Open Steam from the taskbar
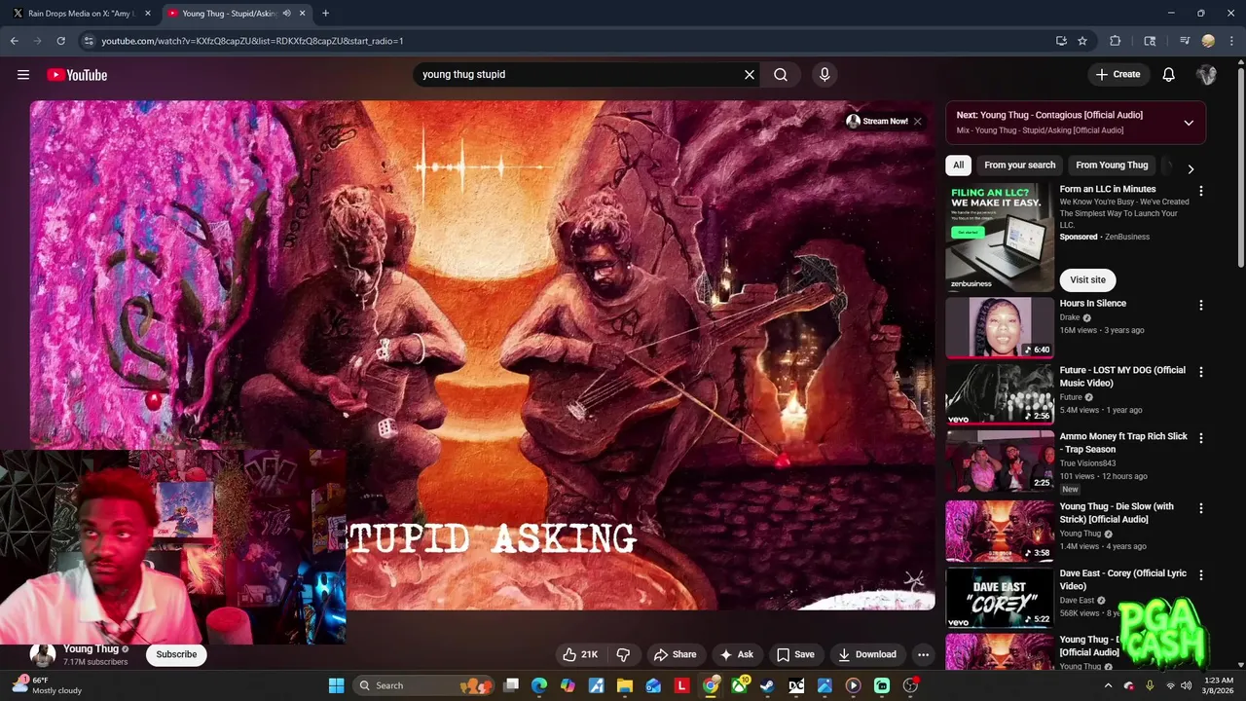Viewport: 1246px width, 701px height. (767, 685)
